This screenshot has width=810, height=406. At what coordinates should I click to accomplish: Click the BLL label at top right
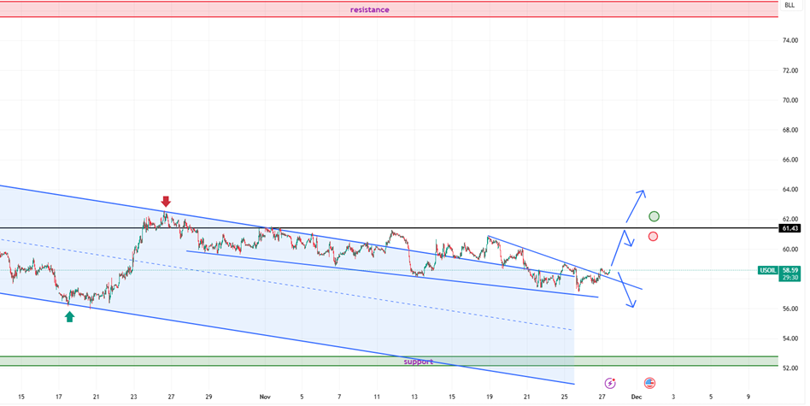coord(789,5)
